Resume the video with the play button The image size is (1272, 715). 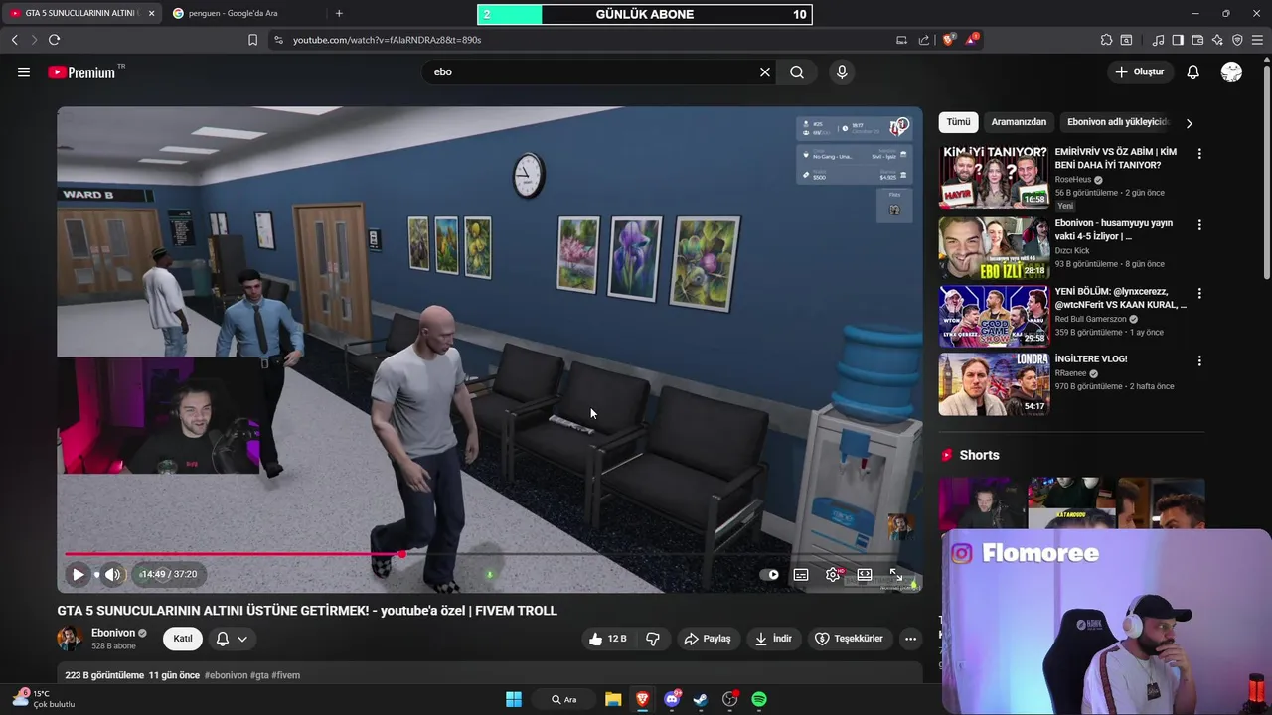[78, 574]
